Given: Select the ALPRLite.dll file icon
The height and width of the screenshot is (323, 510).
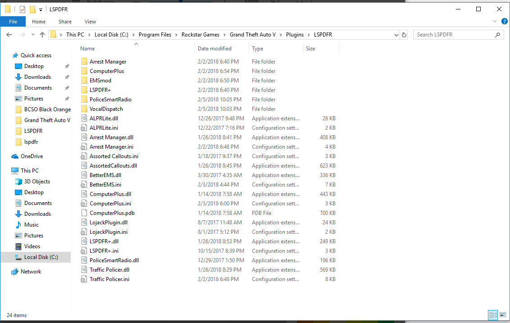Looking at the screenshot, I should 84,118.
